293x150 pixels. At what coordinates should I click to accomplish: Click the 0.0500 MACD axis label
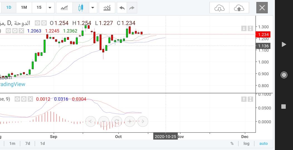pyautogui.click(x=264, y=108)
